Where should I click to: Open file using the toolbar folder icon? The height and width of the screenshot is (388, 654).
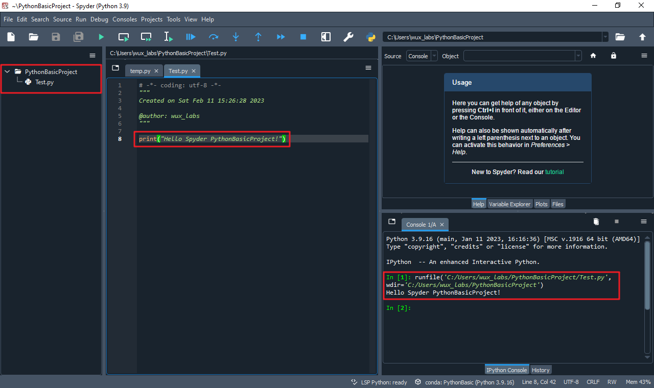pos(34,37)
